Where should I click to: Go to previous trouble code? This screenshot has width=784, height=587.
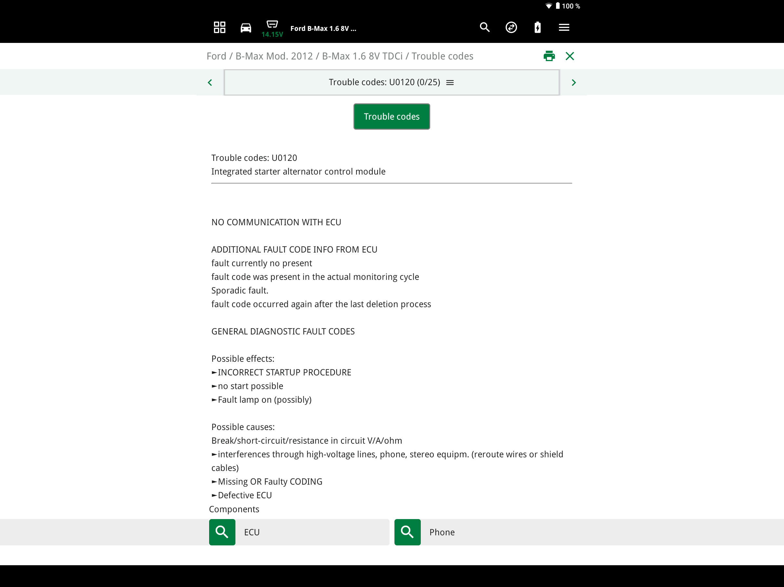point(210,83)
